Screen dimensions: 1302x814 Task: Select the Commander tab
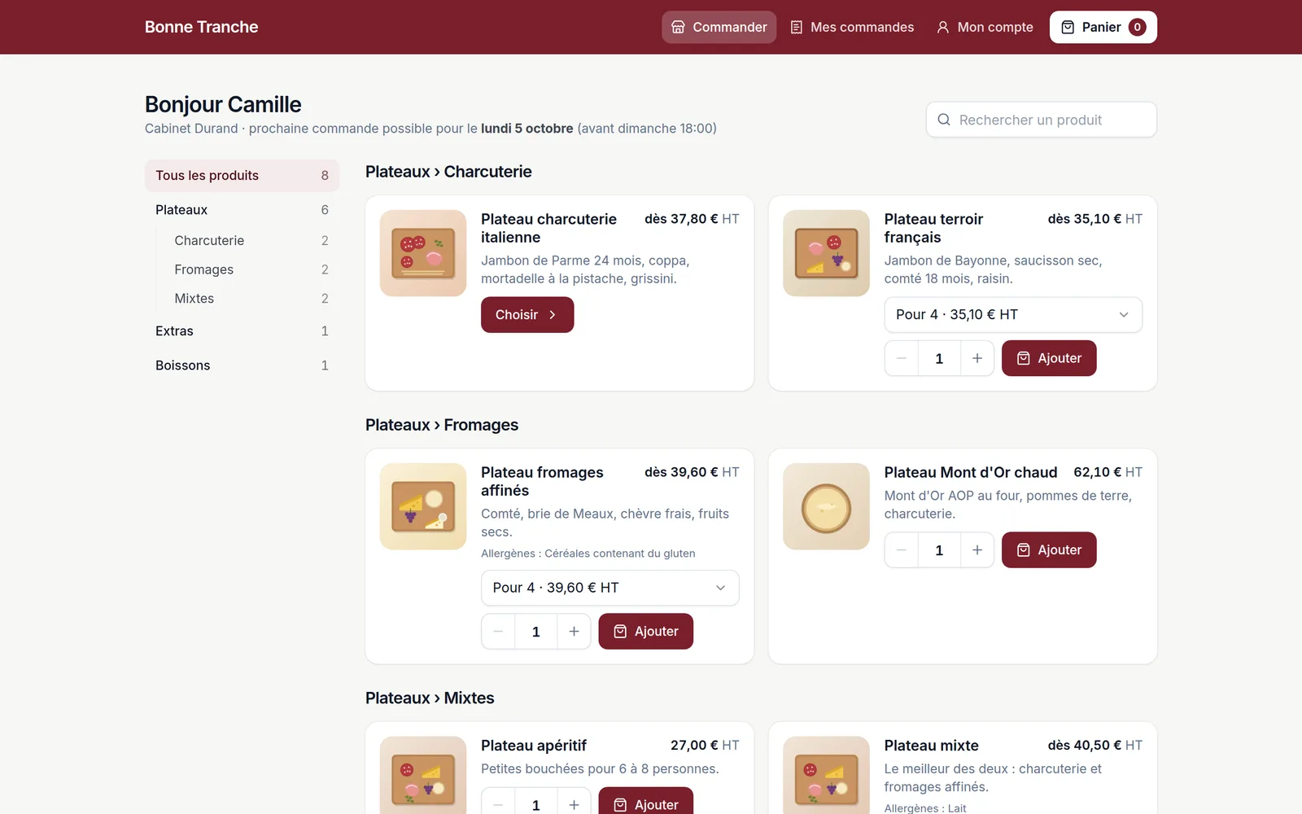click(x=719, y=27)
